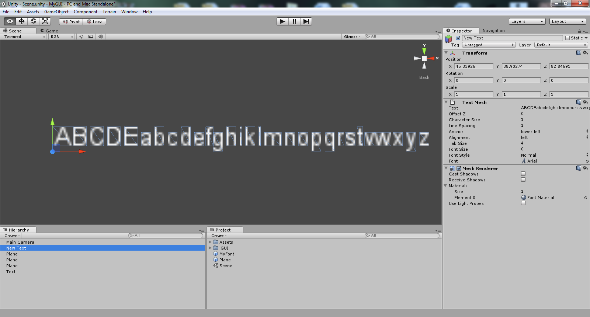
Task: Open the GameObject menu
Action: (56, 12)
